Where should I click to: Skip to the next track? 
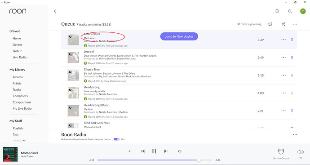tap(166, 151)
